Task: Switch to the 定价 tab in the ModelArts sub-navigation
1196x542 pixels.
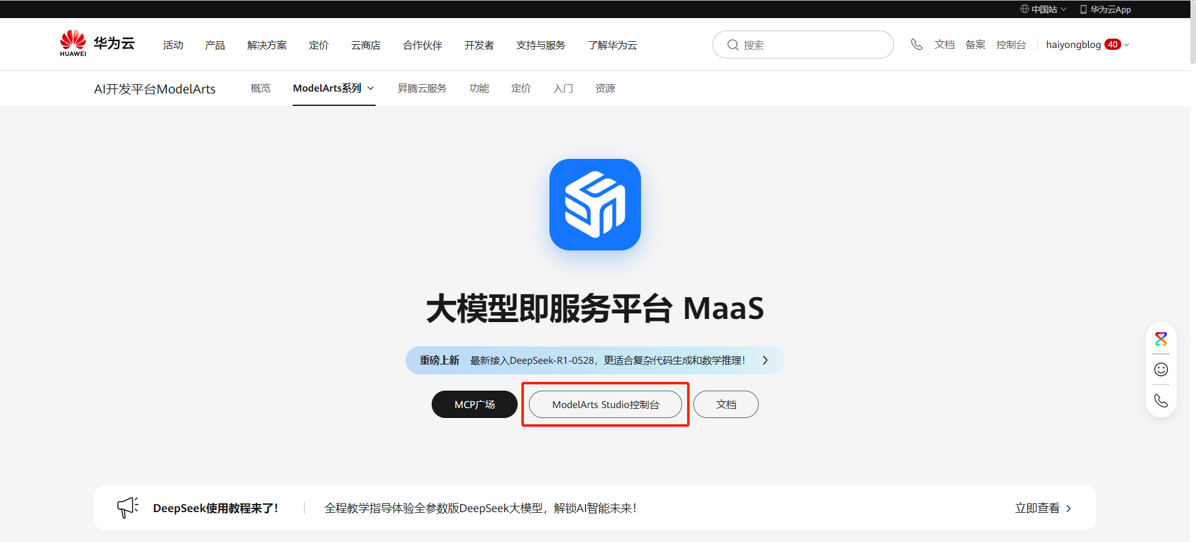Action: [x=521, y=88]
